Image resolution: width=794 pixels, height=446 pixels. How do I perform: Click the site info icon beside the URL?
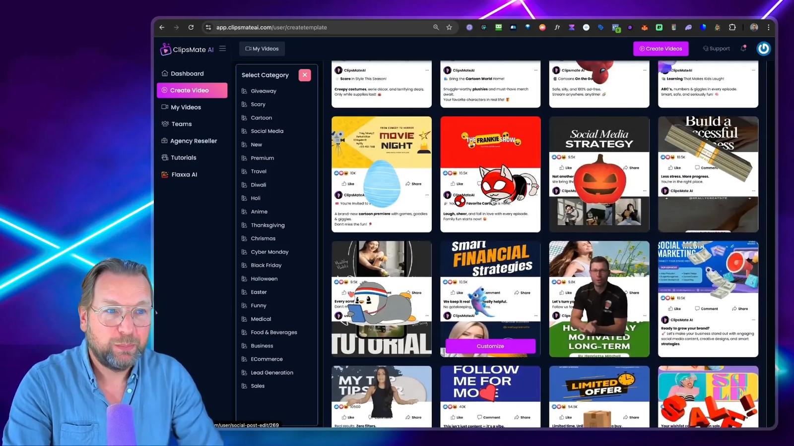(208, 27)
